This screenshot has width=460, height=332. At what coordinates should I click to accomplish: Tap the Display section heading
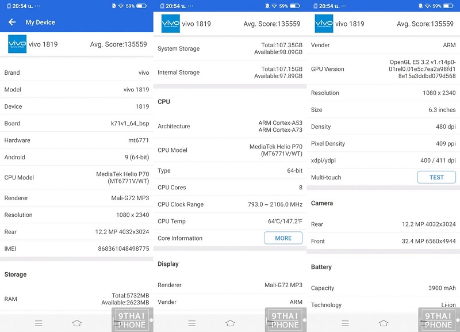[x=168, y=264]
